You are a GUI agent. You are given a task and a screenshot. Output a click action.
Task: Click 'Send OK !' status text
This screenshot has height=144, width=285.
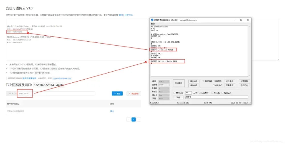point(154,103)
